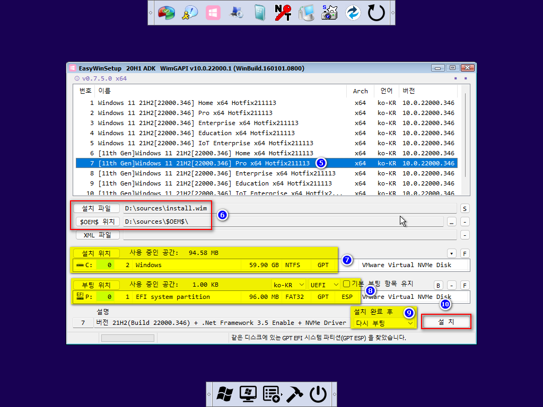
Task: Click the $OEM$ 위치 button
Action: pyautogui.click(x=98, y=222)
